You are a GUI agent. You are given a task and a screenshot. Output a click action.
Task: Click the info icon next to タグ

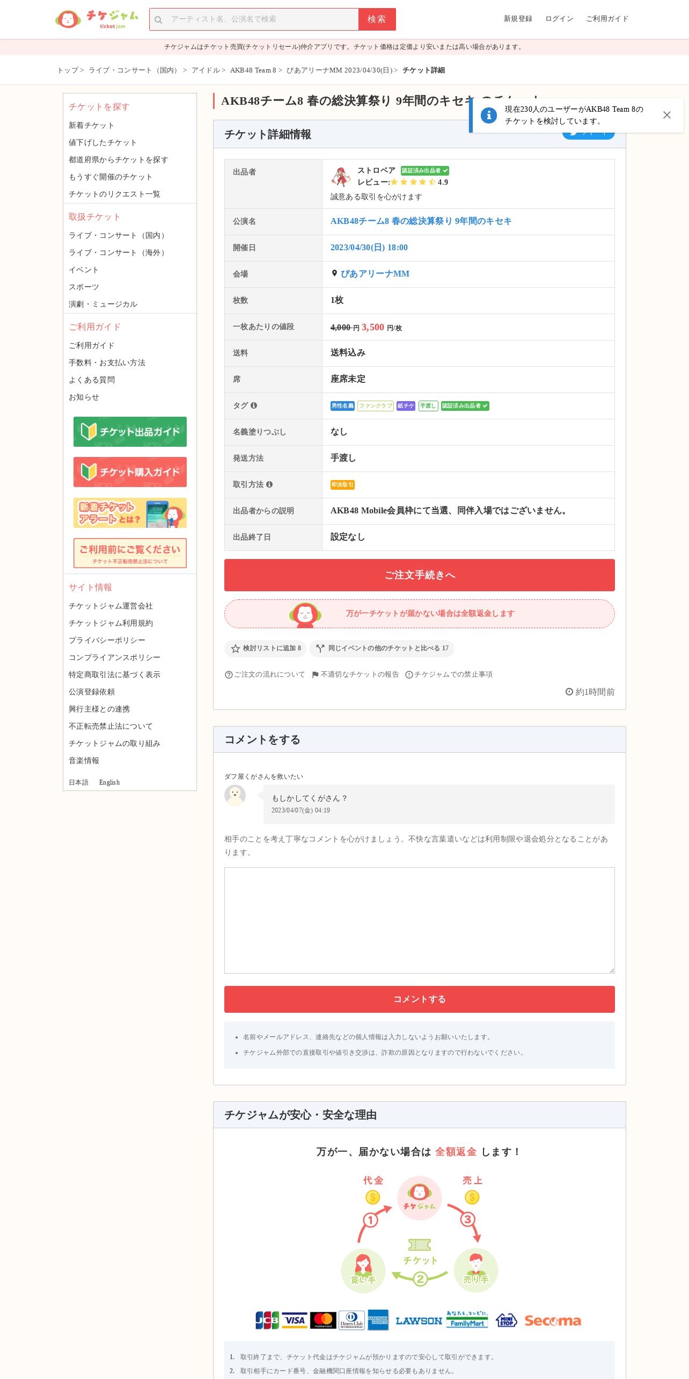254,405
